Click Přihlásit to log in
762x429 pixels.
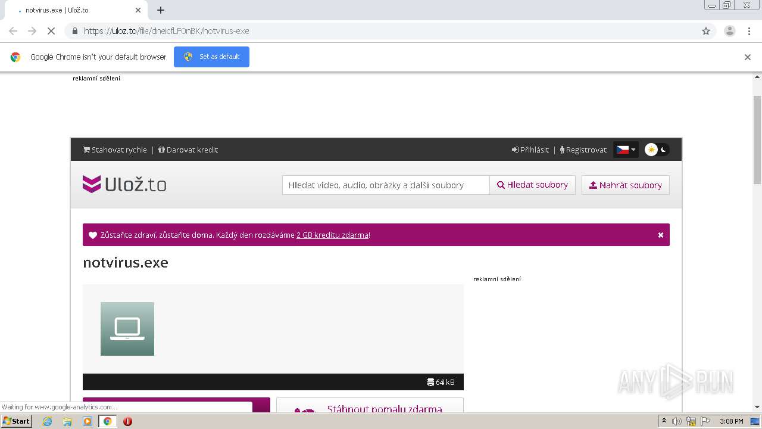pyautogui.click(x=530, y=150)
